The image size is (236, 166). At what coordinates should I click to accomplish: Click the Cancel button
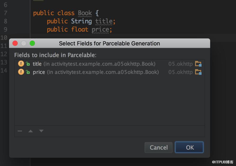click(159, 147)
